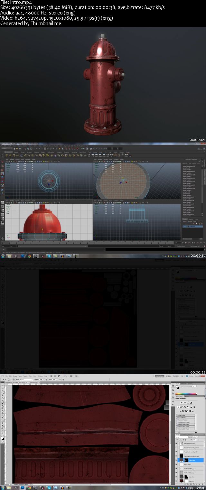Open Help menu in Maya
Image resolution: width=206 pixels, height=490 pixels.
point(87,146)
